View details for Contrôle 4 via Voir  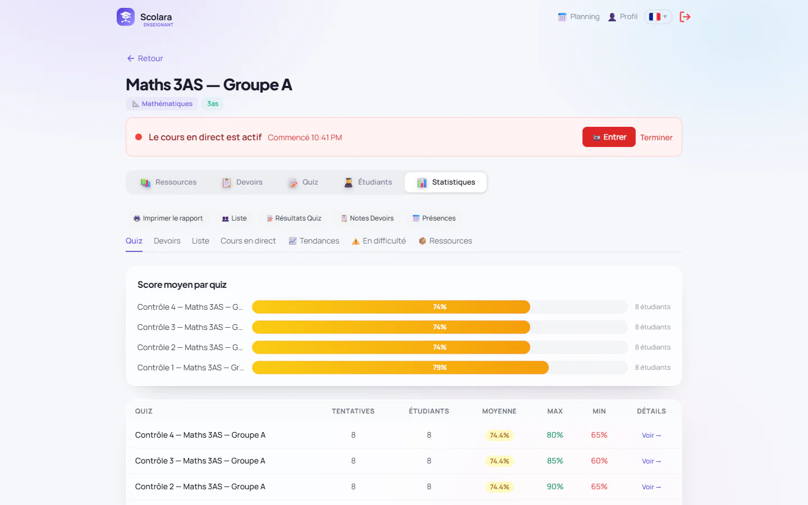coord(651,435)
